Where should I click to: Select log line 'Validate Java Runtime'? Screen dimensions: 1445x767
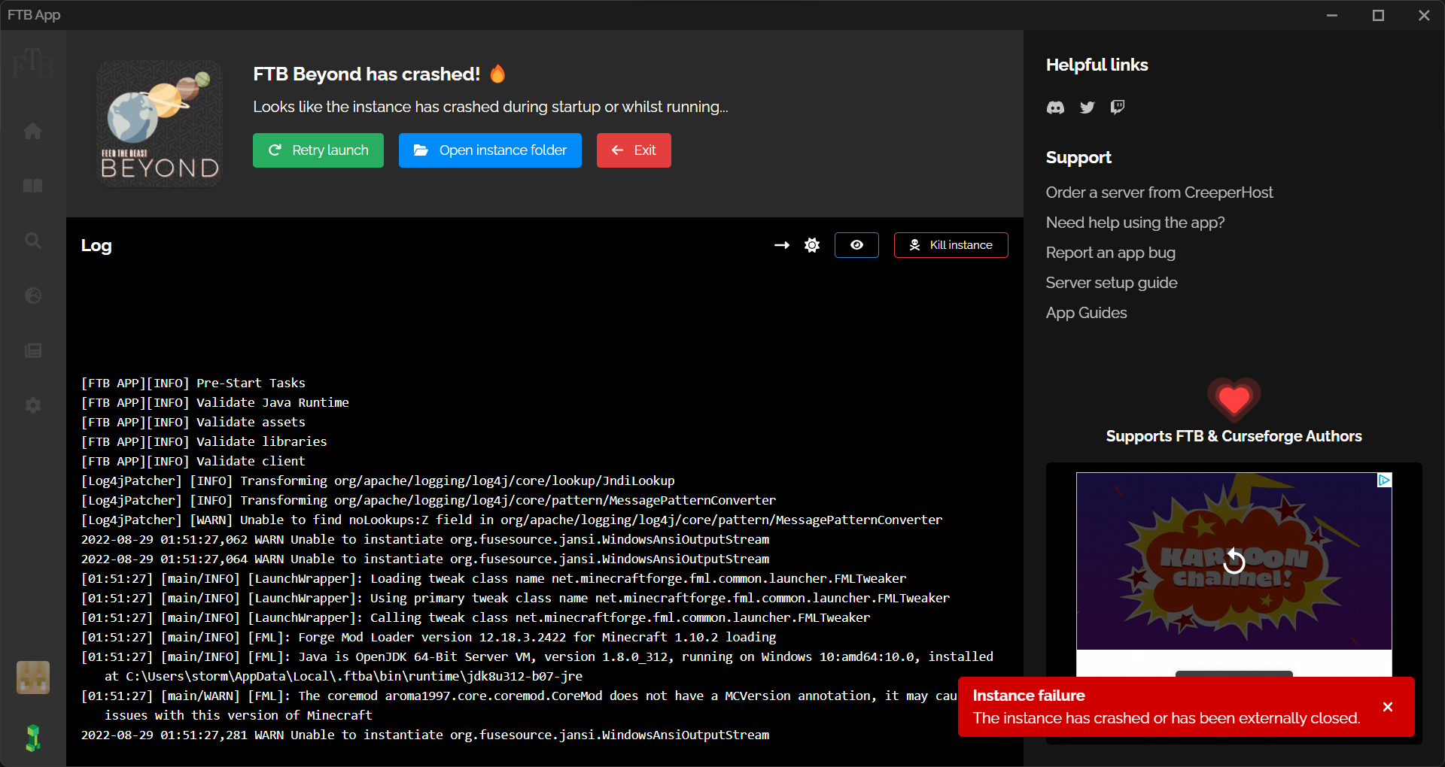pyautogui.click(x=215, y=402)
